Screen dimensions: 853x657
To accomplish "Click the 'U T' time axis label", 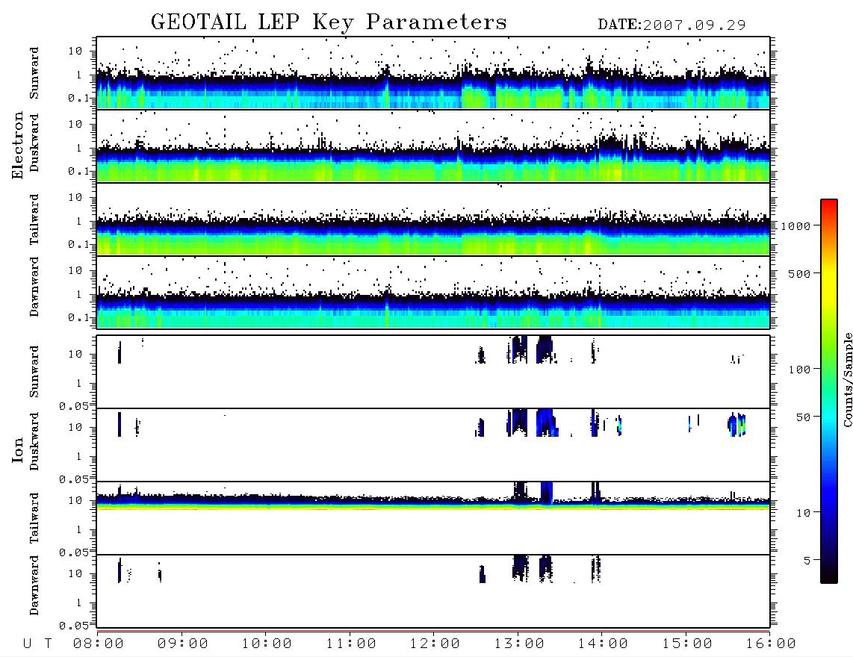I will tap(37, 644).
